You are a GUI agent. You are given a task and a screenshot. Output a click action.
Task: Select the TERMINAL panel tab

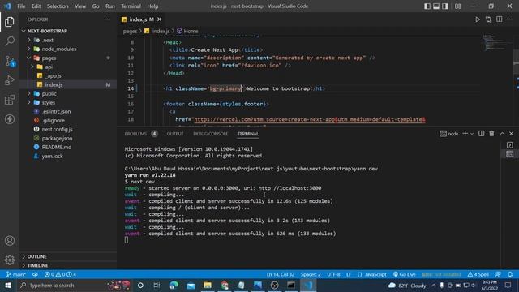pos(248,134)
